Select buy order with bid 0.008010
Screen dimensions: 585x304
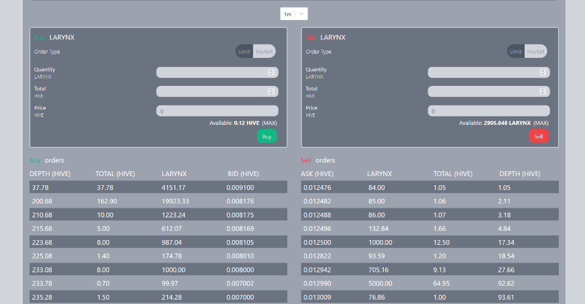[x=158, y=256]
